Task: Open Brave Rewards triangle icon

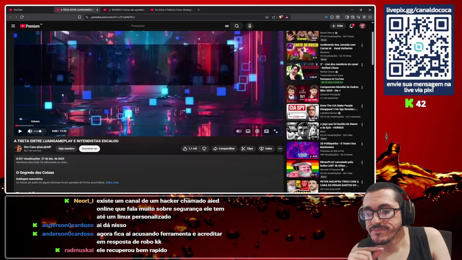Action: click(287, 17)
